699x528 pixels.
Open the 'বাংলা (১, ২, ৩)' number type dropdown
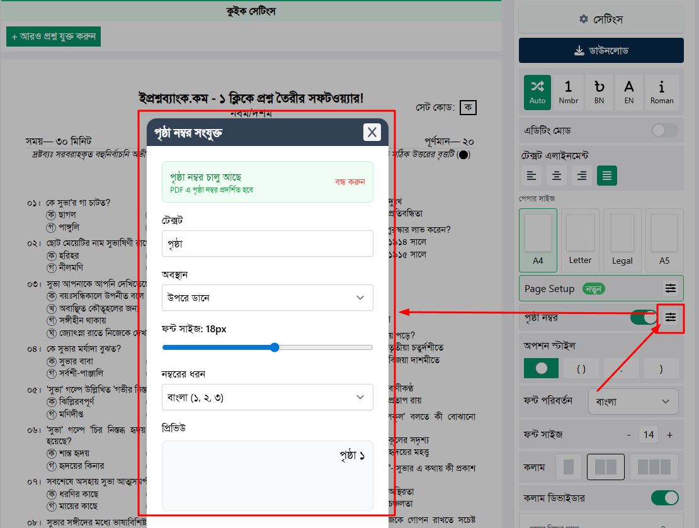click(x=268, y=397)
